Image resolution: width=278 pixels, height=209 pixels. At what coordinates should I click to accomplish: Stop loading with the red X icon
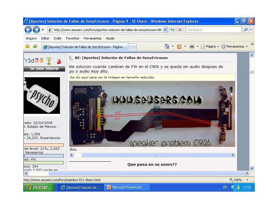tap(180, 30)
